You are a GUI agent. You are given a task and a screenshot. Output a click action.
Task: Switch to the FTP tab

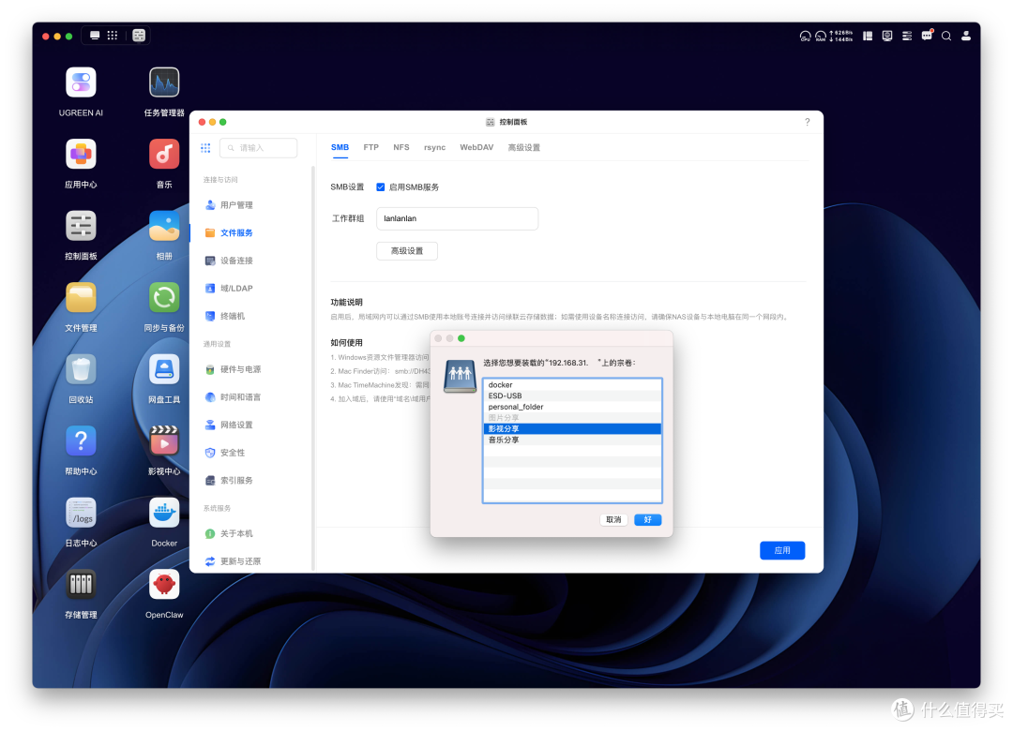pos(370,147)
